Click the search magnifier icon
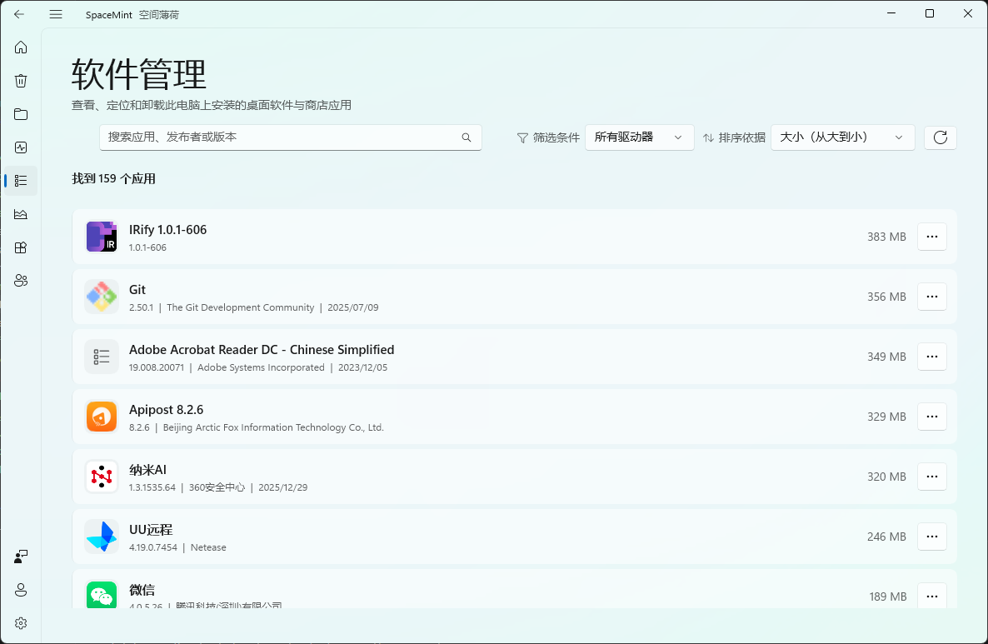The width and height of the screenshot is (988, 644). [x=467, y=137]
